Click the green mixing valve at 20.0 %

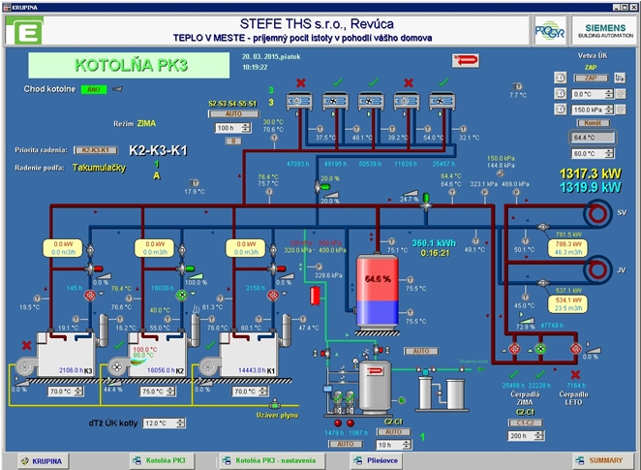[321, 186]
